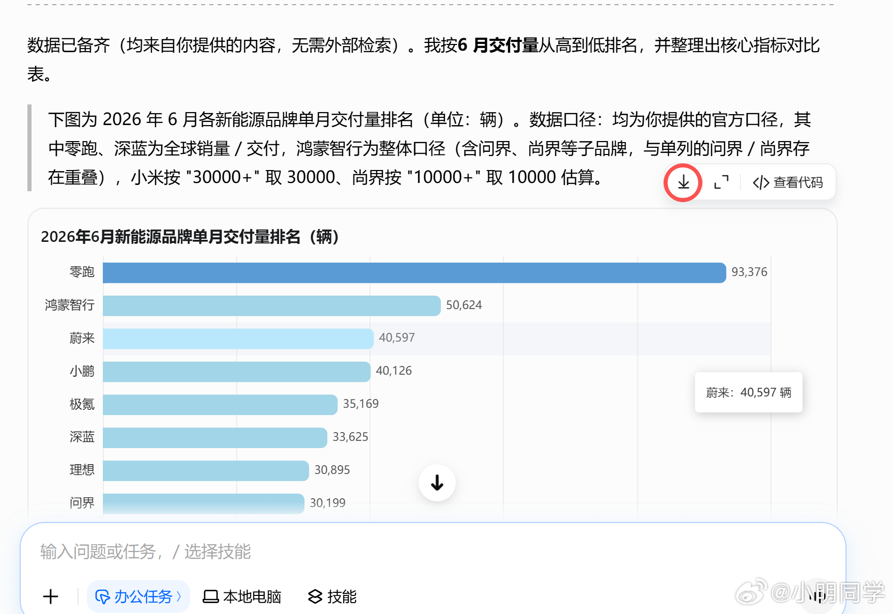Select the 零跑 bar in the chart
Viewport: 893px width, 614px height.
[x=414, y=272]
